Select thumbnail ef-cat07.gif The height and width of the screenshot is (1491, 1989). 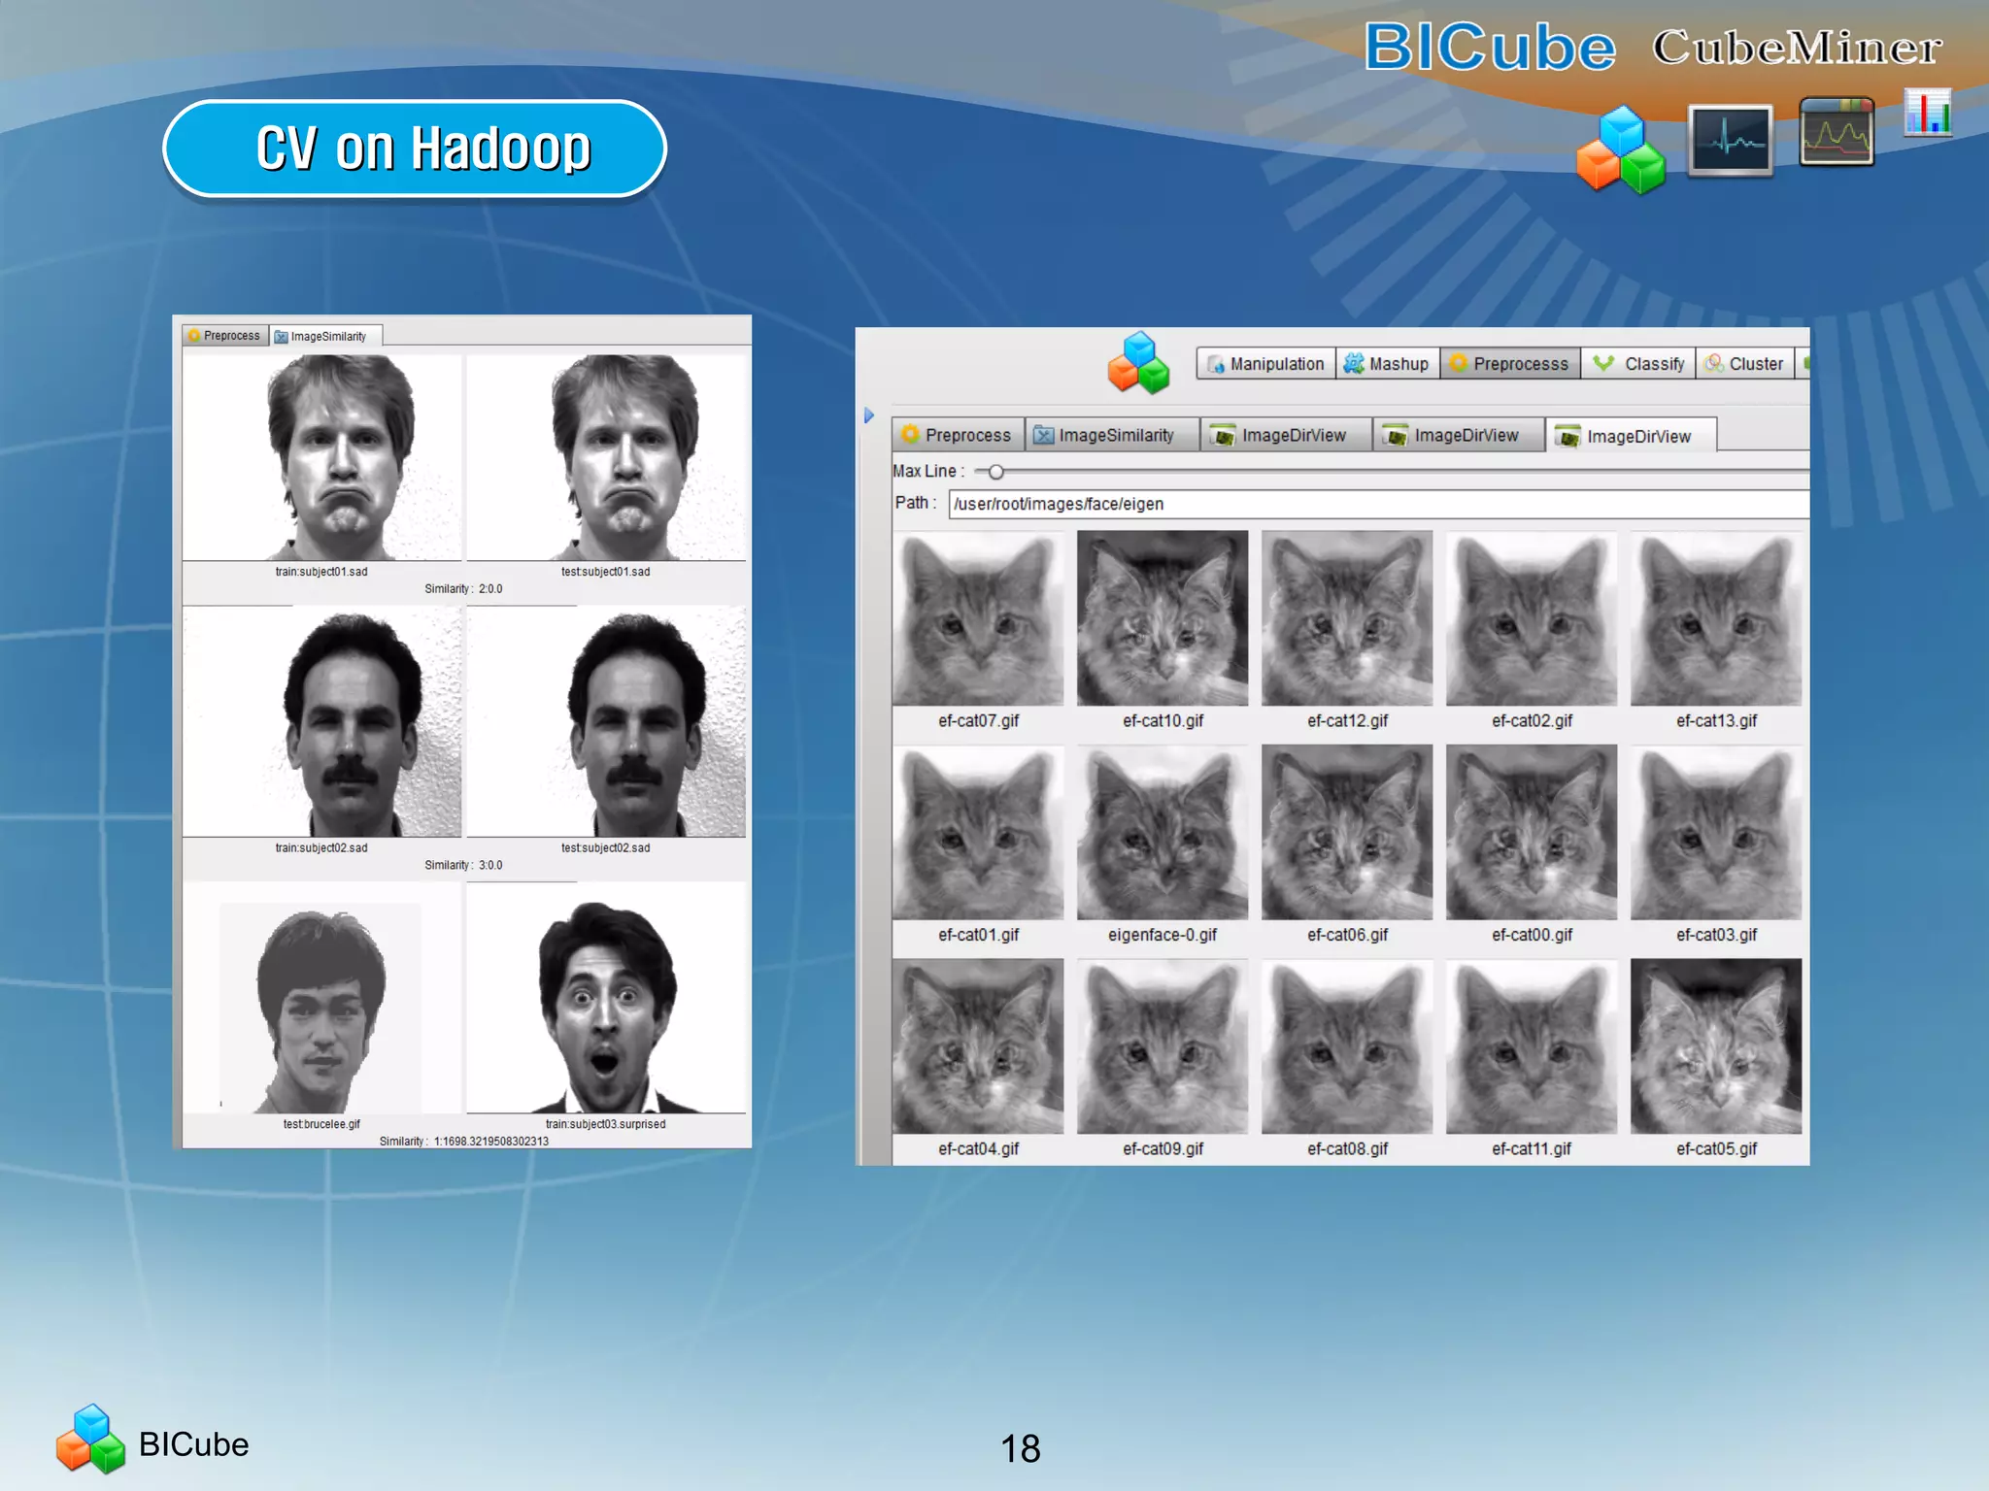(978, 617)
